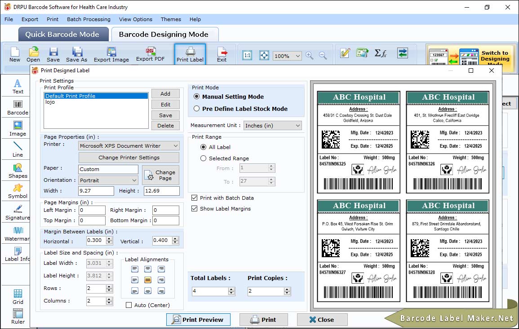Create a new label with New icon
Viewport: 519px width, 329px height.
point(15,55)
